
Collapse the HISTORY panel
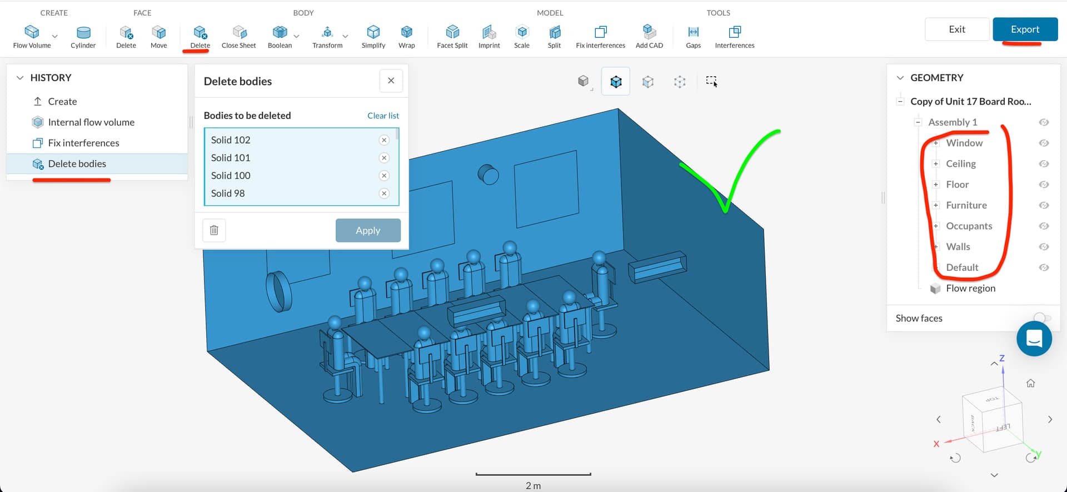(x=20, y=78)
